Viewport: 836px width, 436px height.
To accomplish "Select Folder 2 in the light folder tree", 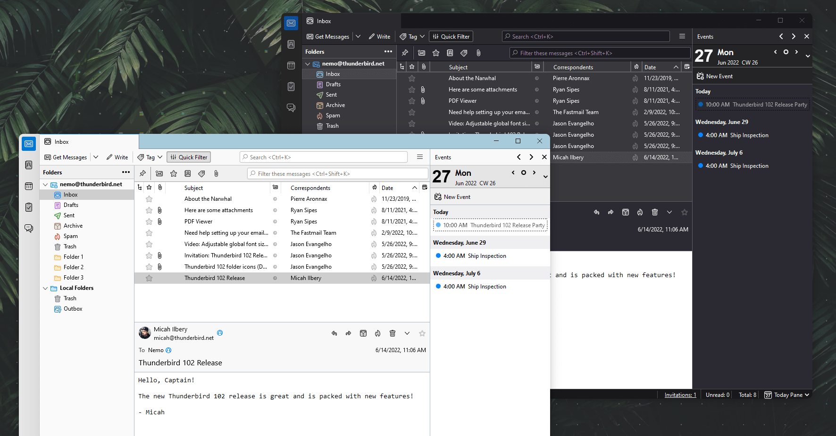I will click(x=73, y=267).
